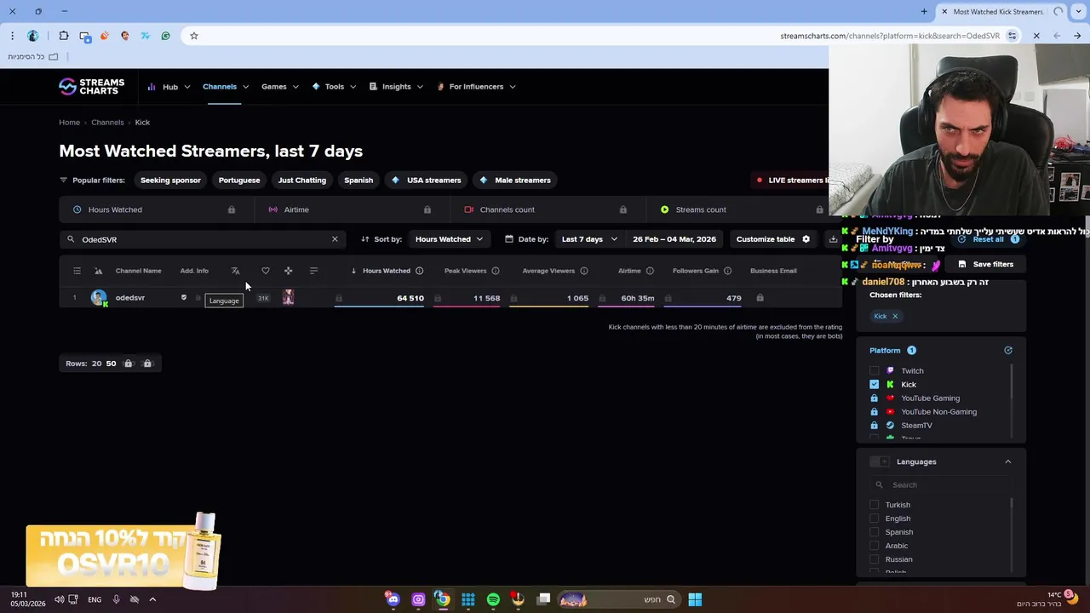Apply the Just Chatting filter
The height and width of the screenshot is (613, 1090).
(302, 180)
